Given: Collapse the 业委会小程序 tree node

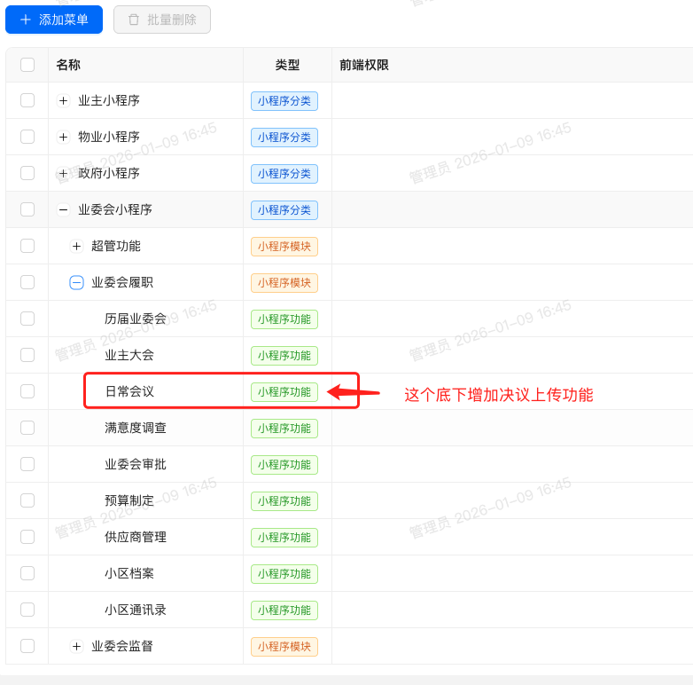Looking at the screenshot, I should (63, 210).
